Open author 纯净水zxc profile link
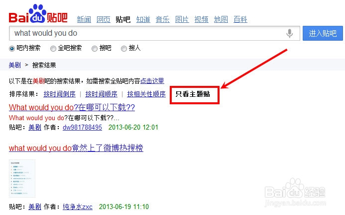The width and height of the screenshot is (345, 215). coord(78,207)
